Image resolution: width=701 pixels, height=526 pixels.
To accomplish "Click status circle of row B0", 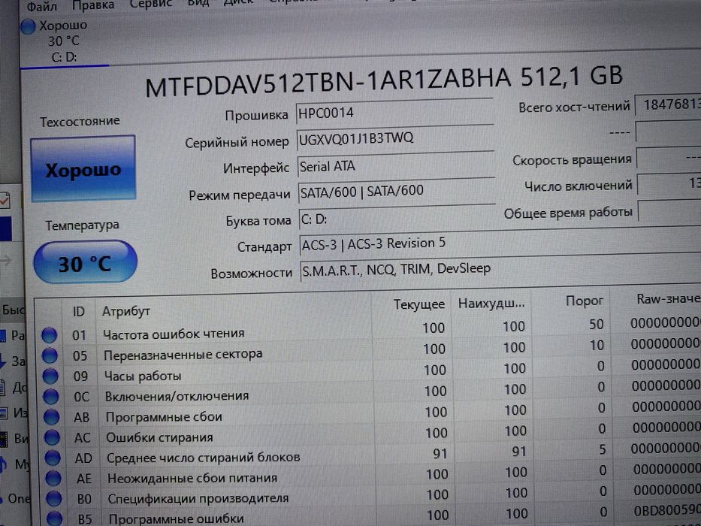I will pos(53,499).
